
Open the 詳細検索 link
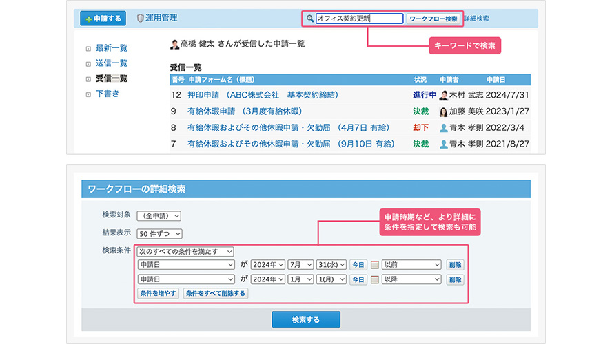click(x=476, y=19)
